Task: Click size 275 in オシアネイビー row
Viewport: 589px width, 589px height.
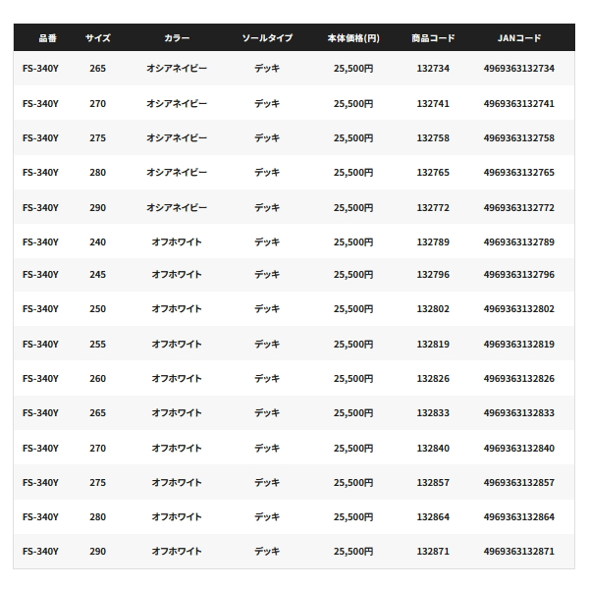Action: click(97, 137)
